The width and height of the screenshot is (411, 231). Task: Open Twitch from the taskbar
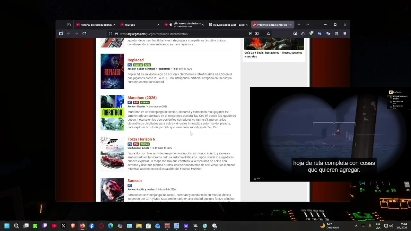pos(45,226)
